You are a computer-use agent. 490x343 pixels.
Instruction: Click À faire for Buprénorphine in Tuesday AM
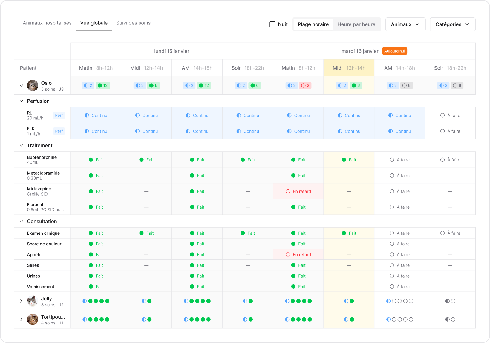pyautogui.click(x=399, y=160)
